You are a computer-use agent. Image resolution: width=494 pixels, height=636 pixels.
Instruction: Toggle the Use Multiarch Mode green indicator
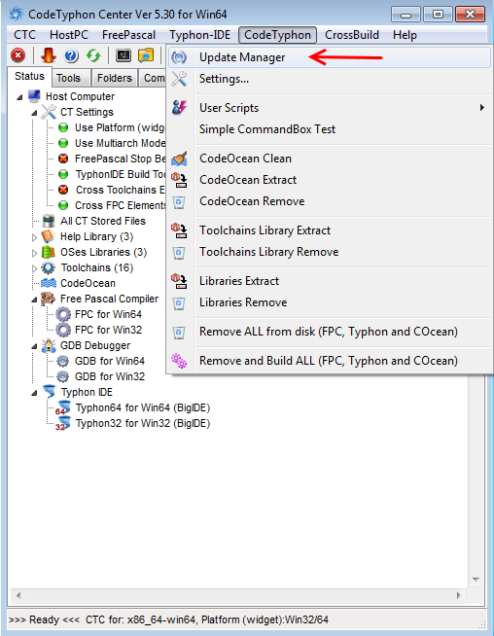tap(63, 143)
